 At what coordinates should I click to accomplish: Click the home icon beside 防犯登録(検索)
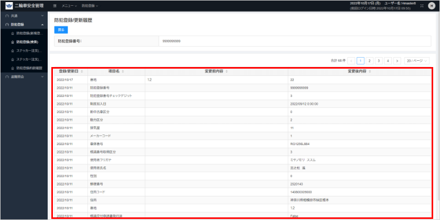click(x=12, y=42)
